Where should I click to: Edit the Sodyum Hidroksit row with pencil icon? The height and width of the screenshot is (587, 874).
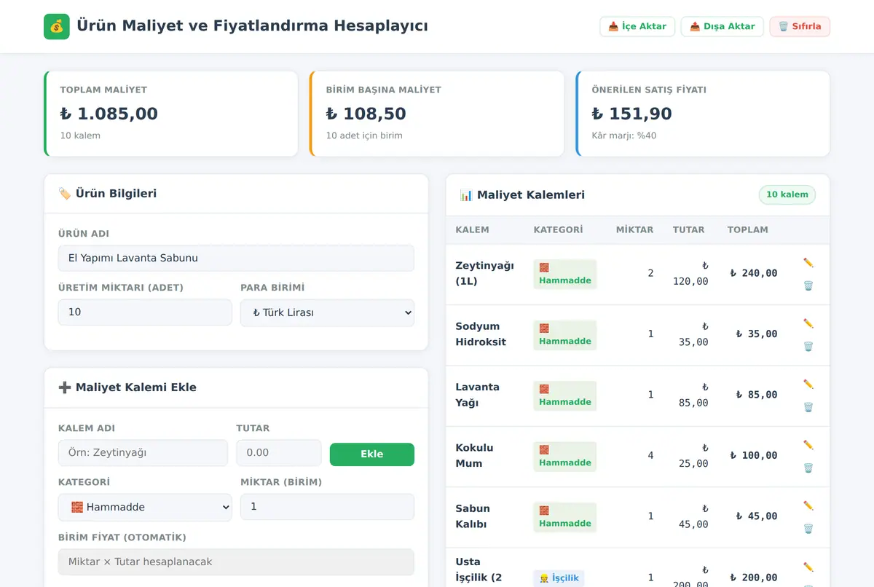pos(808,323)
